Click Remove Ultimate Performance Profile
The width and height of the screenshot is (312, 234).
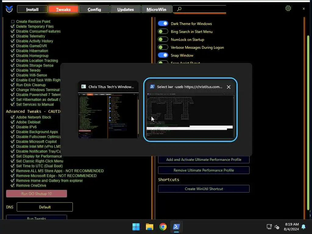(204, 170)
